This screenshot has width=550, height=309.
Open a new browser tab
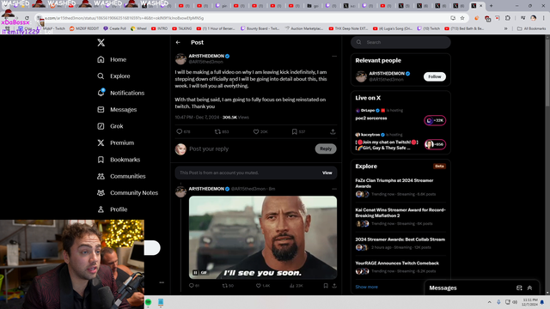[x=491, y=6]
